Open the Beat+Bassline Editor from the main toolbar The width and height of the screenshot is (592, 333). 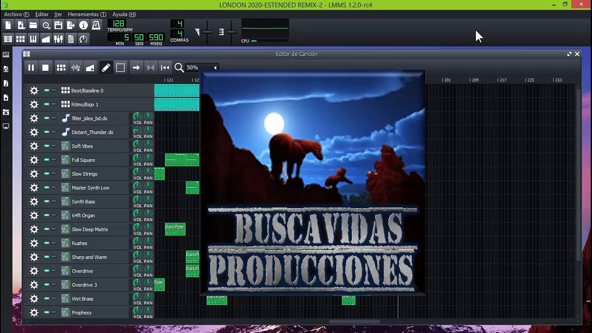click(21, 39)
